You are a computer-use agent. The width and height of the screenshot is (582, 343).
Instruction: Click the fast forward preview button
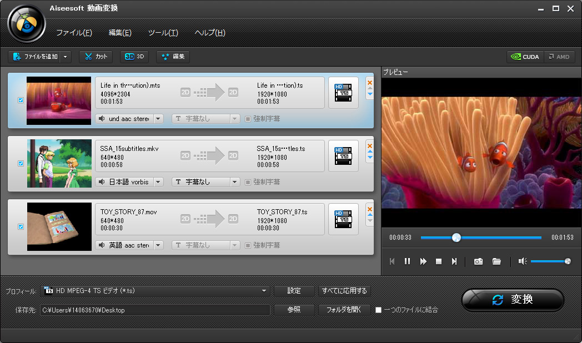pos(423,261)
